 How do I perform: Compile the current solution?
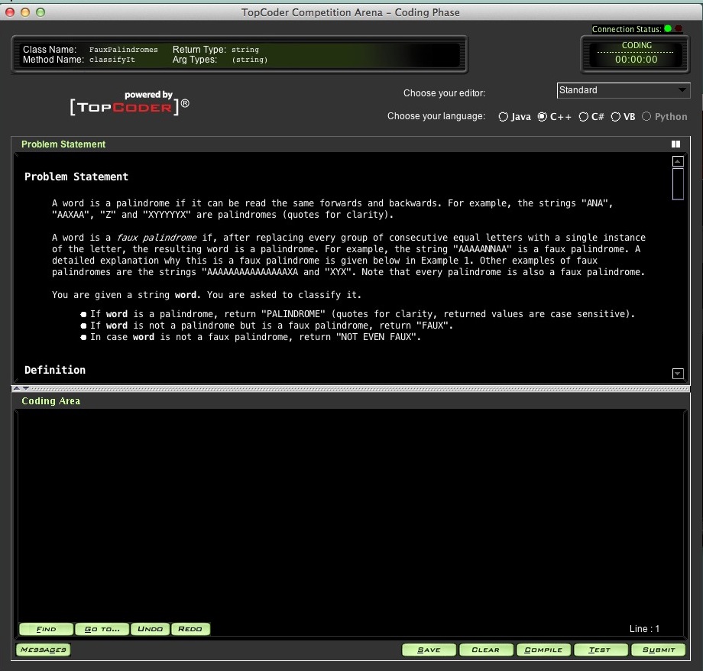click(543, 650)
